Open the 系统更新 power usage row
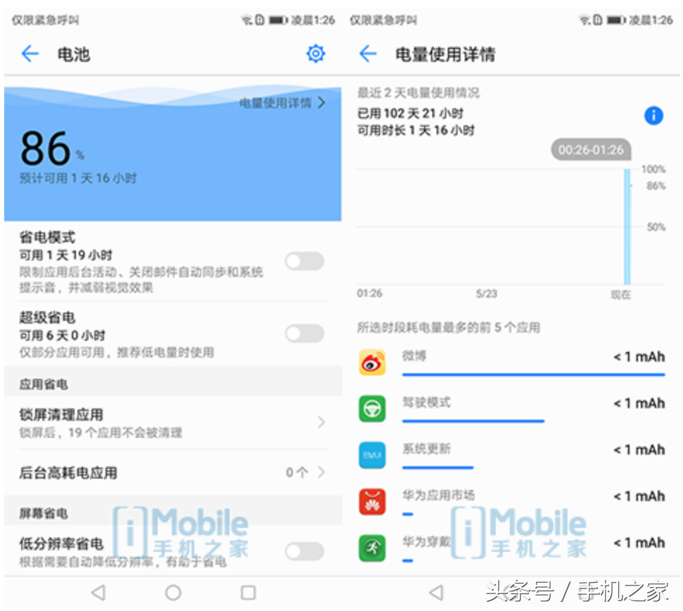Image resolution: width=683 pixels, height=611 pixels. point(512,455)
